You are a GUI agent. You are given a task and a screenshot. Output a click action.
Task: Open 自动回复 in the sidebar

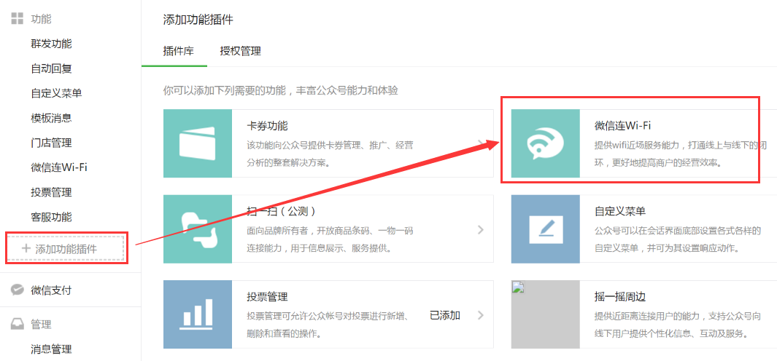coord(51,68)
